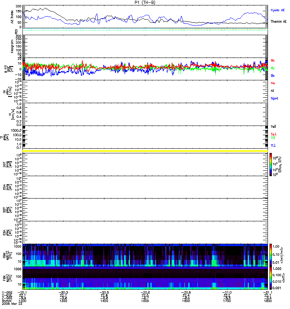Click the blue Npot legend label
Screen dimensions: 290x309
[274, 98]
